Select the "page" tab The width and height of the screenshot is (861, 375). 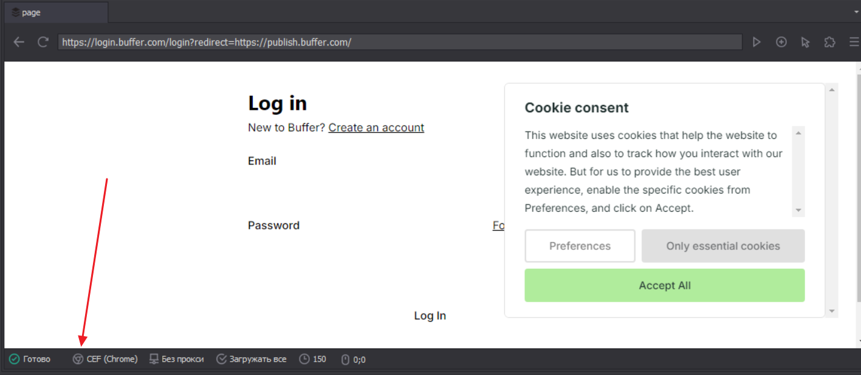click(x=55, y=12)
